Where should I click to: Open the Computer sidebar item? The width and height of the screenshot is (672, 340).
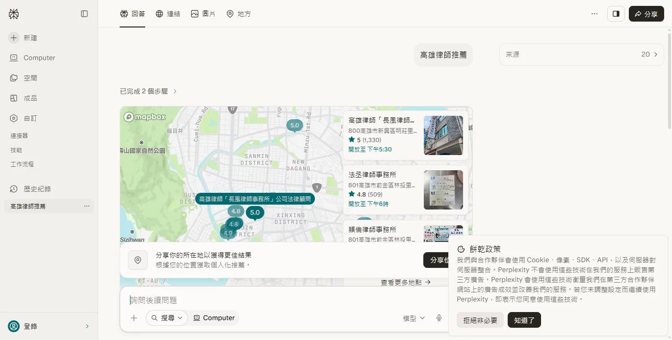pyautogui.click(x=32, y=58)
